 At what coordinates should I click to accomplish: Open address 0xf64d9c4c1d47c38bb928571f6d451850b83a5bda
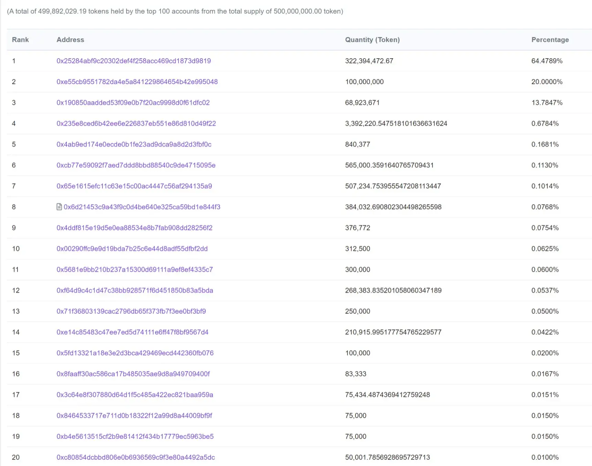[135, 290]
